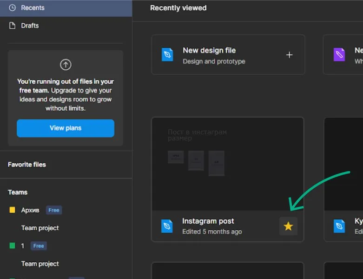Click the plus icon on New design file

tap(290, 55)
